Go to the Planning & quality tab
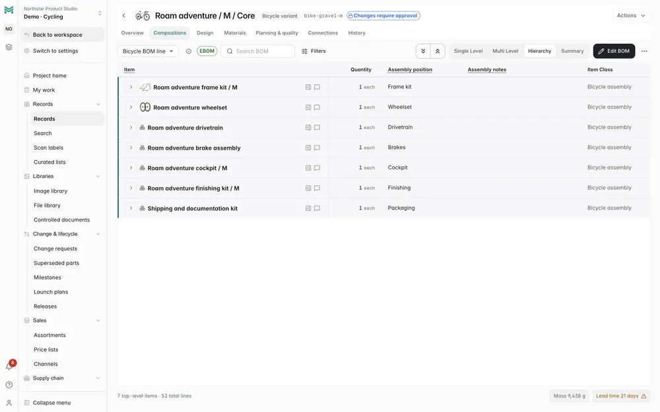This screenshot has height=412, width=660. tap(277, 33)
